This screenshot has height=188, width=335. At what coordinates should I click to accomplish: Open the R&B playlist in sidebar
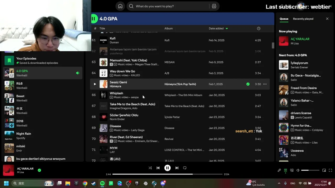click(x=43, y=86)
